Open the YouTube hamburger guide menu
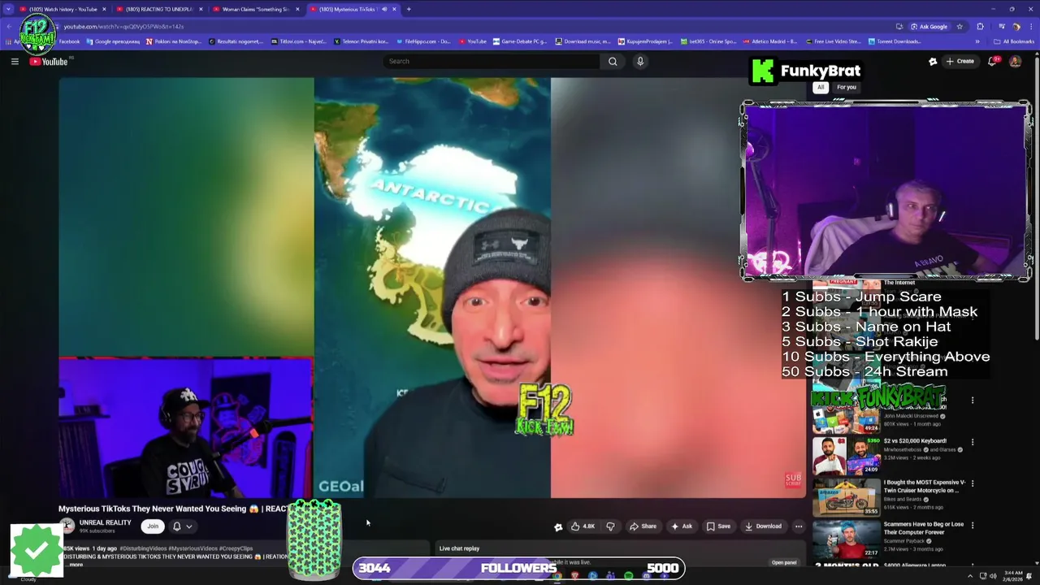This screenshot has width=1040, height=585. click(15, 61)
